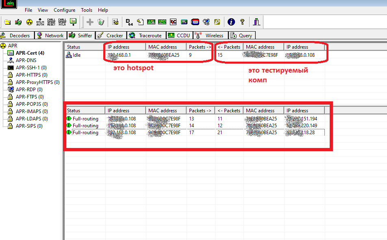
Task: Click the Base64 password decoder icon
Action: click(x=129, y=22)
